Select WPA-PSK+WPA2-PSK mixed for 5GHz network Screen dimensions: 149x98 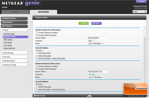click(x=37, y=90)
